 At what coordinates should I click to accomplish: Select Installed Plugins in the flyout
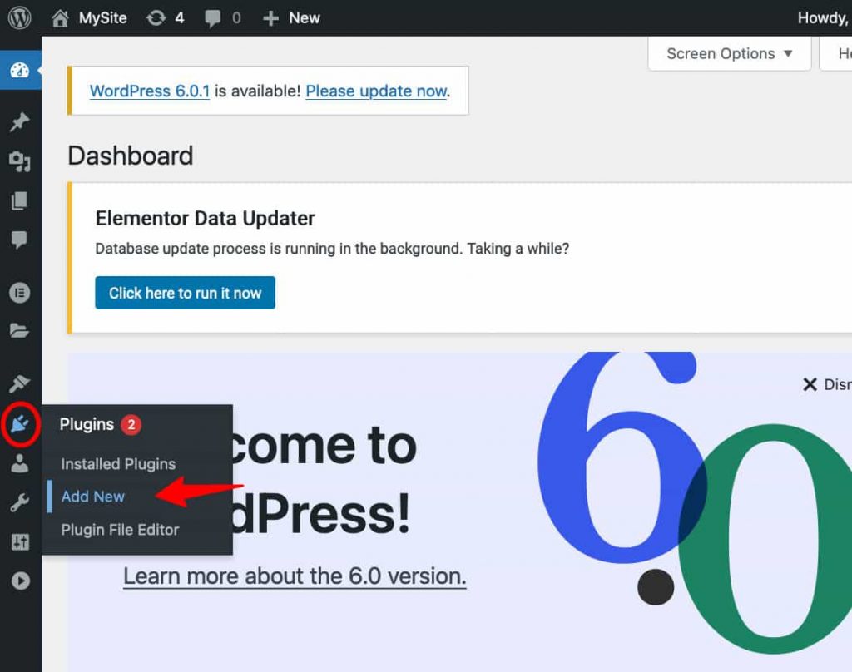coord(118,464)
